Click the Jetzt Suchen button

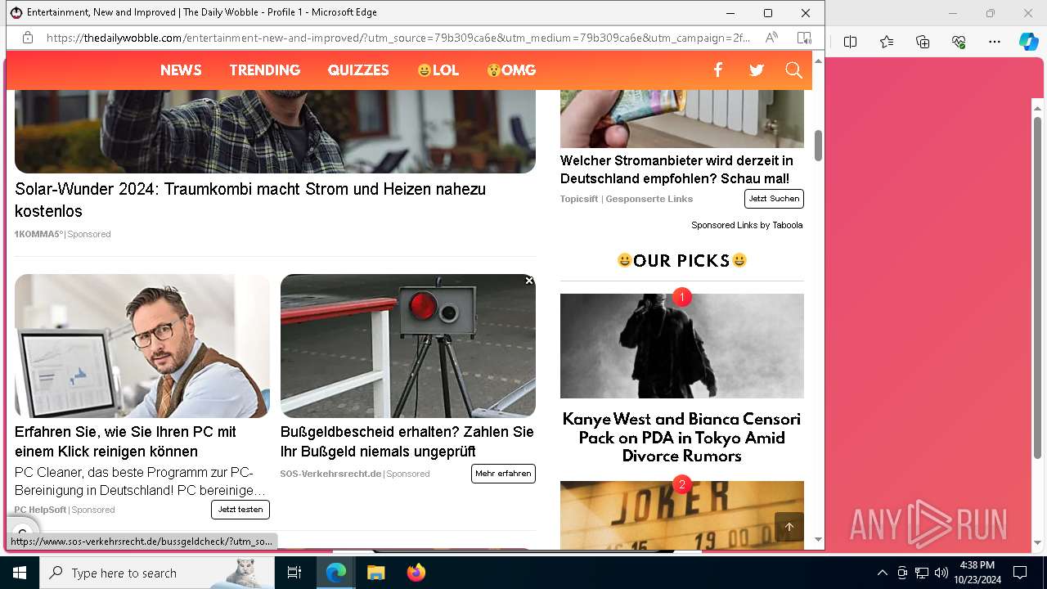(x=774, y=199)
